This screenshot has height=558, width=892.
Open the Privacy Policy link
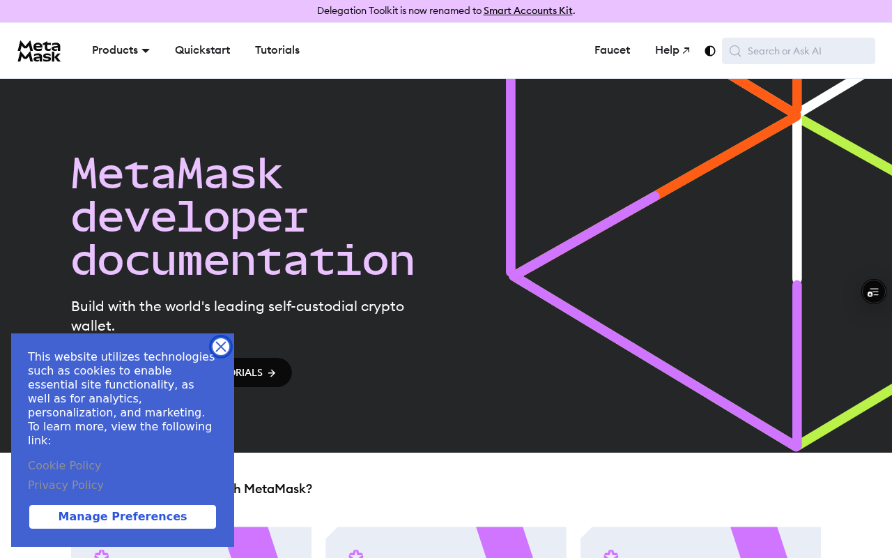pos(66,485)
